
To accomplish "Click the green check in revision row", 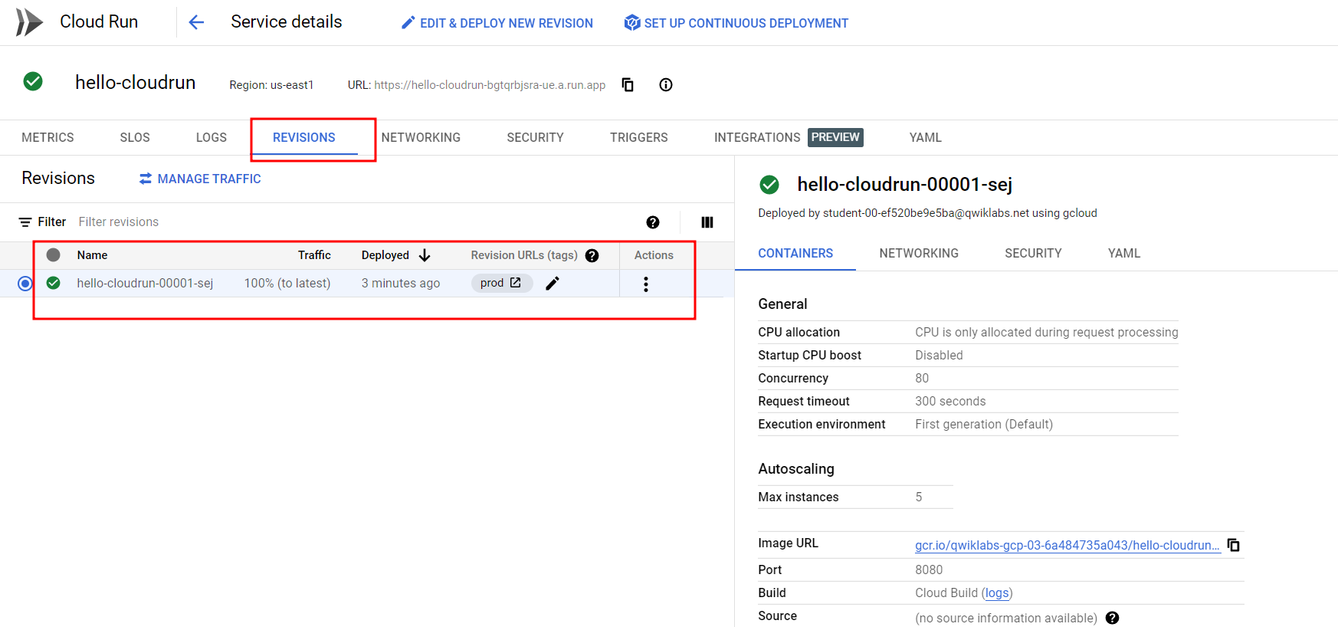I will (x=53, y=283).
